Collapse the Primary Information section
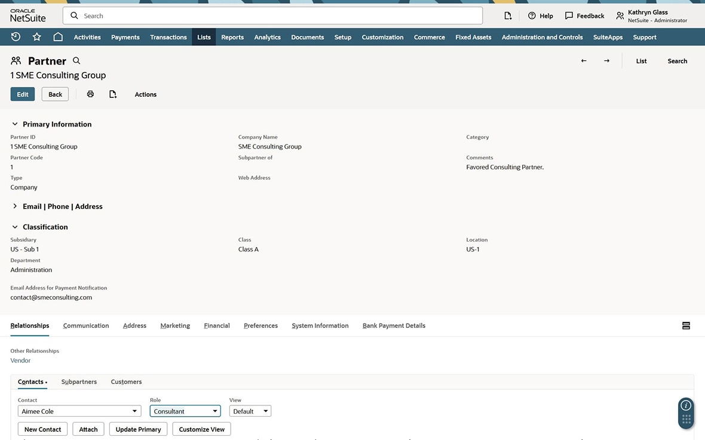705x440 pixels. (x=15, y=124)
